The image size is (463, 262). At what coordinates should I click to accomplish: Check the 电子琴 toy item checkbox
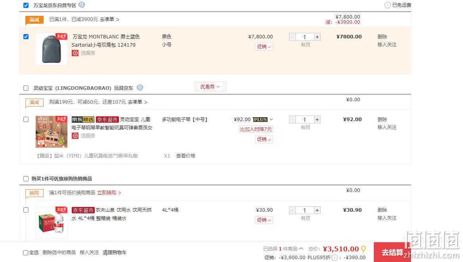pos(26,120)
